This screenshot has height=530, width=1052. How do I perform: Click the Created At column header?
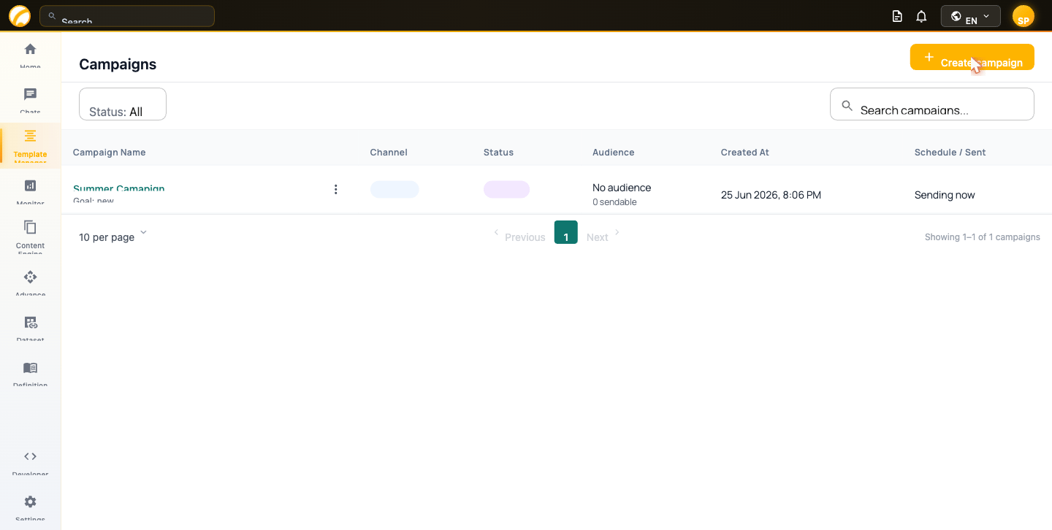pos(745,153)
